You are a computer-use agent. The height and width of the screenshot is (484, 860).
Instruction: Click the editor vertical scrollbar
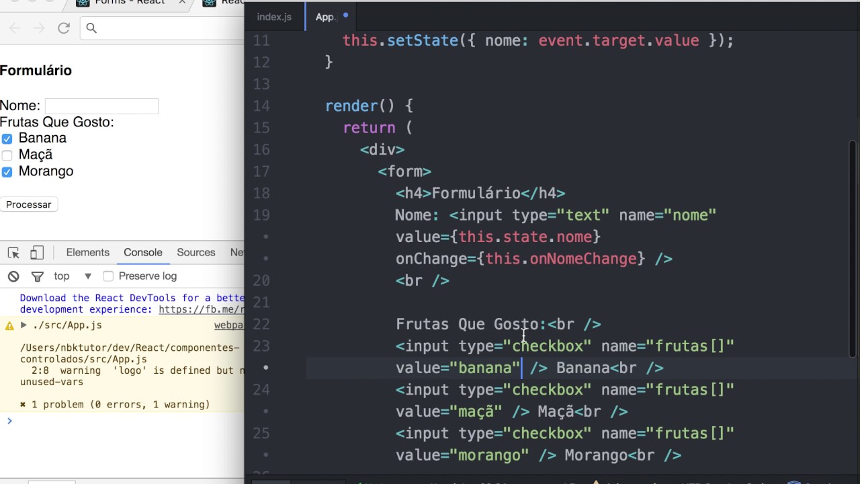pos(853,249)
